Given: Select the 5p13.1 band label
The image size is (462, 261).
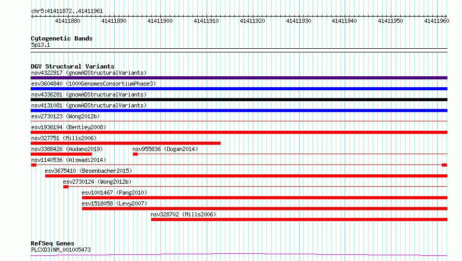Looking at the screenshot, I should pos(40,45).
